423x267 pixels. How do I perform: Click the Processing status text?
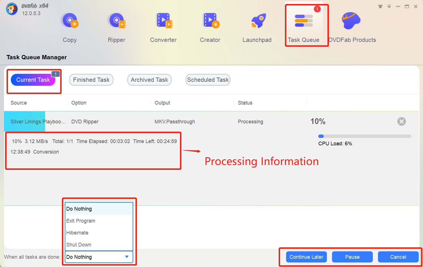pyautogui.click(x=250, y=122)
